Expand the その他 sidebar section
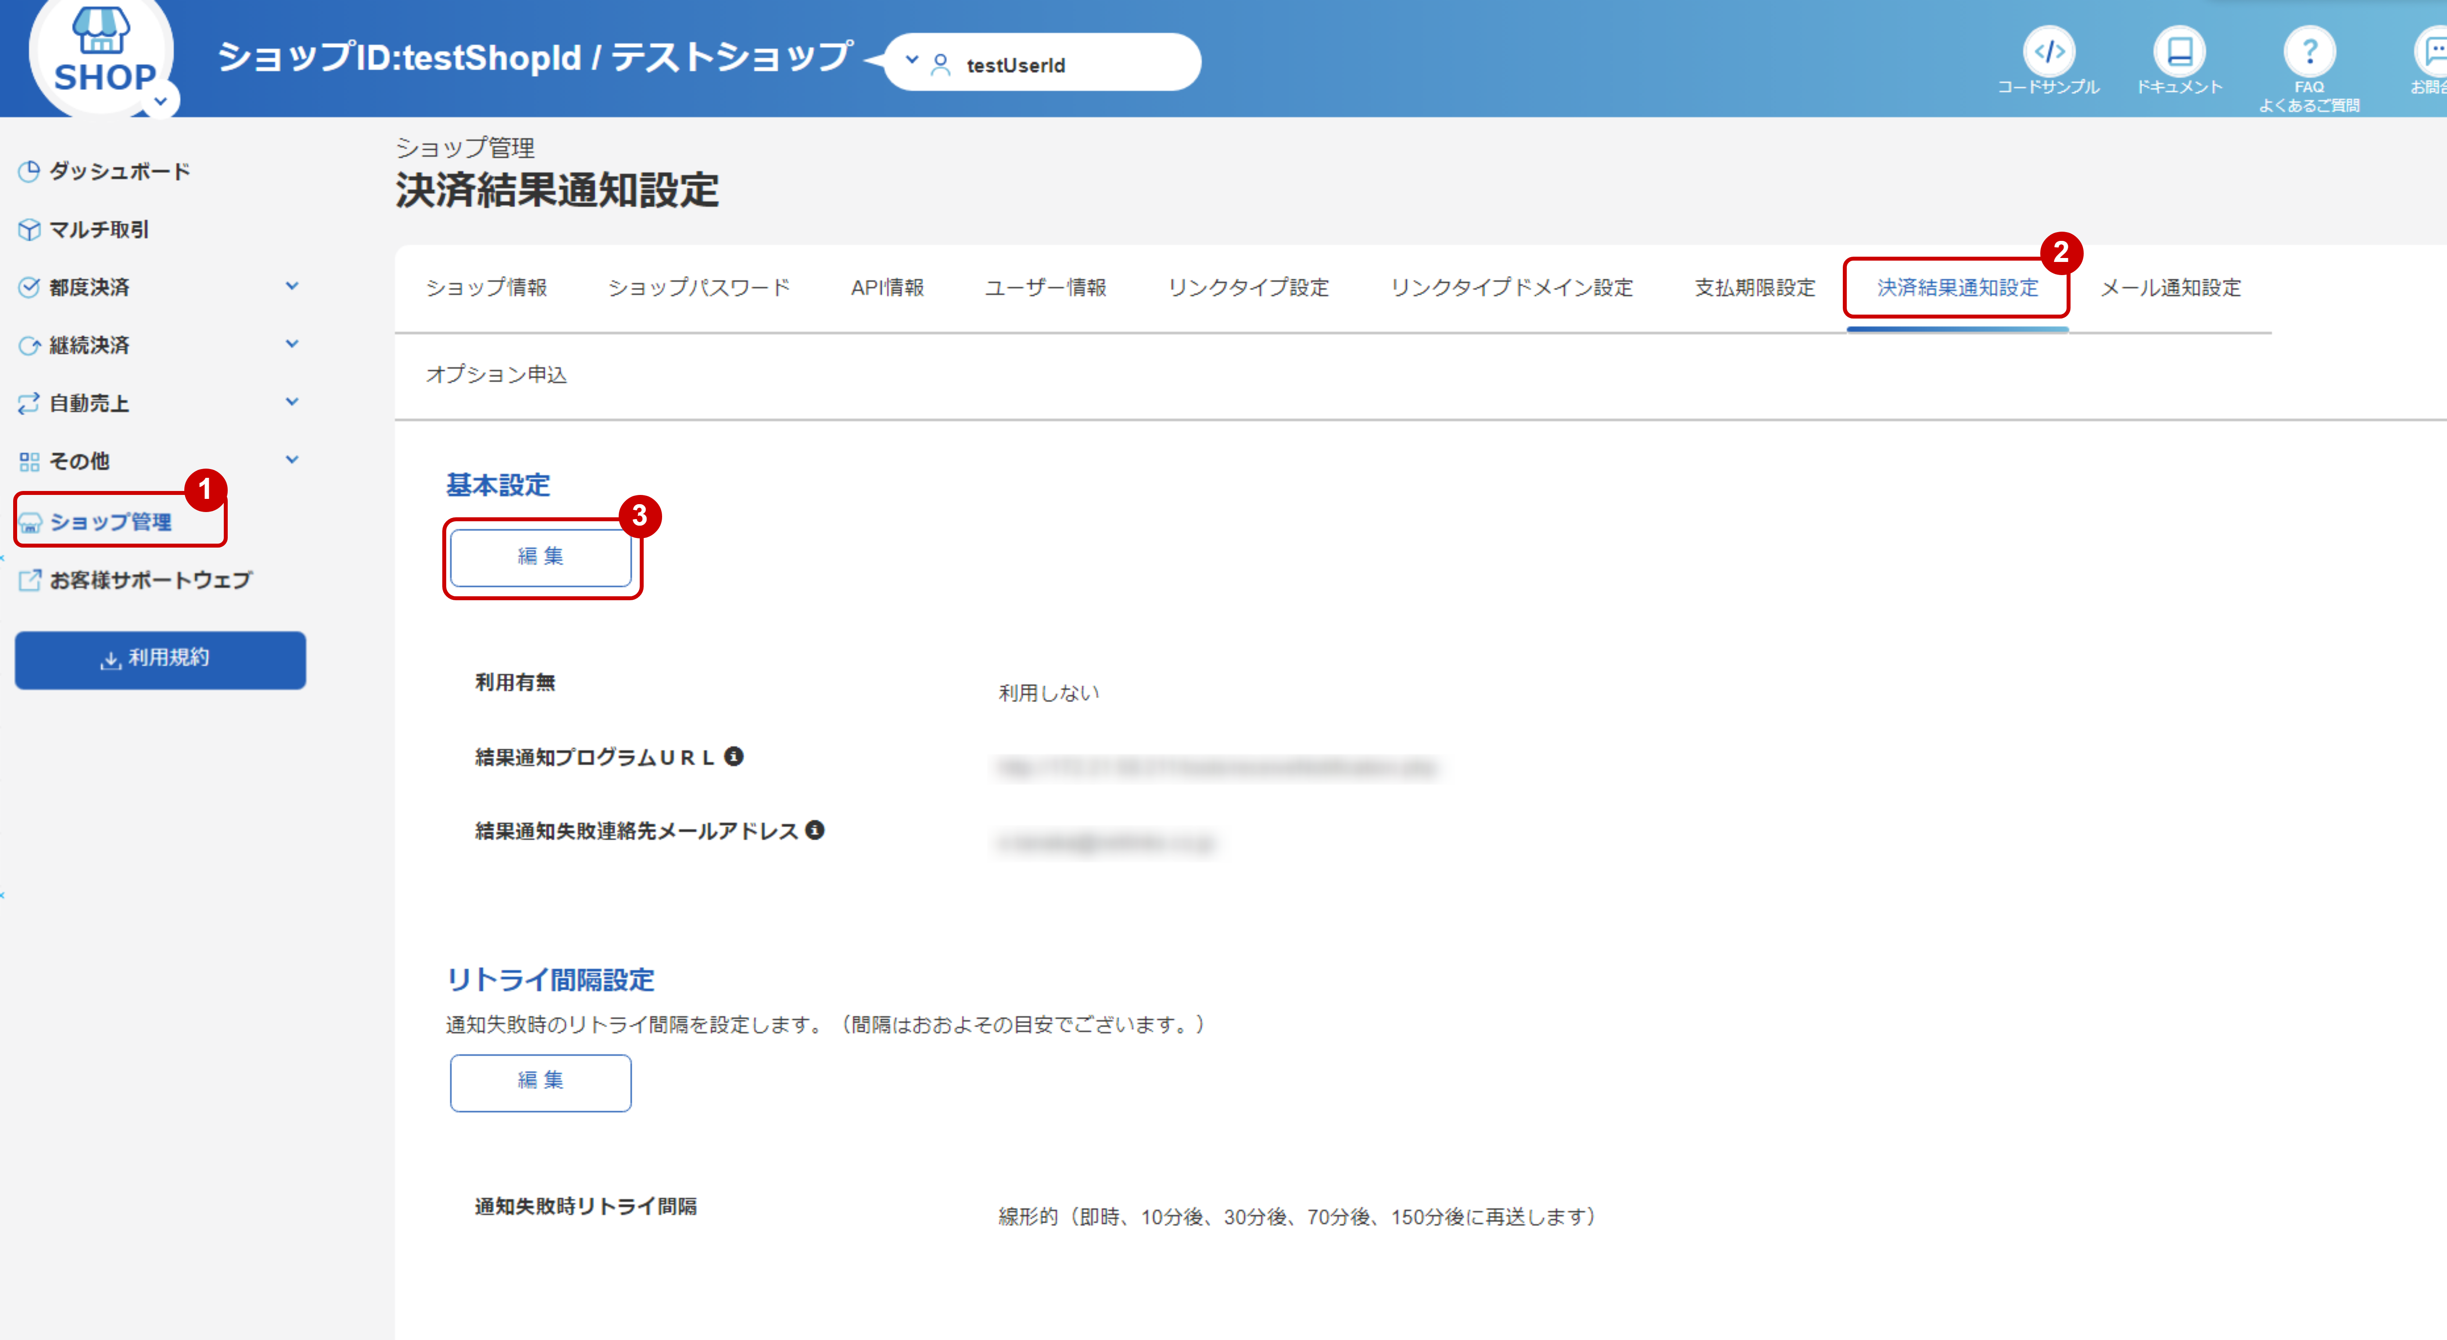Image resolution: width=2447 pixels, height=1340 pixels. (293, 460)
